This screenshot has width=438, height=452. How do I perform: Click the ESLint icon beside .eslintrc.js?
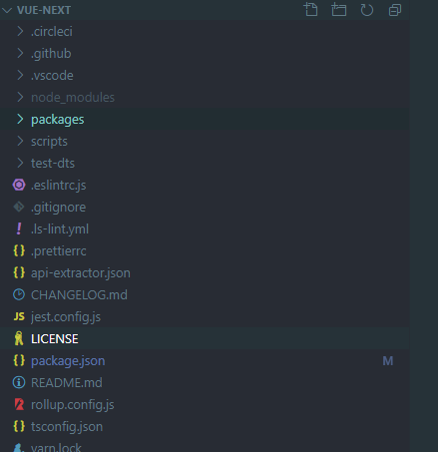[x=19, y=185]
